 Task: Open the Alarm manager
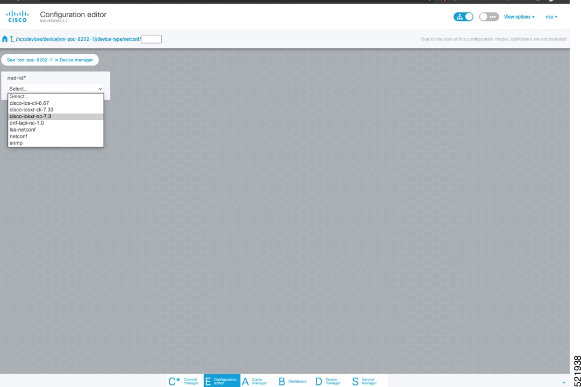255,381
